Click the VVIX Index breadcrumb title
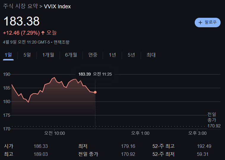This screenshot has height=160, width=225. click(x=57, y=6)
